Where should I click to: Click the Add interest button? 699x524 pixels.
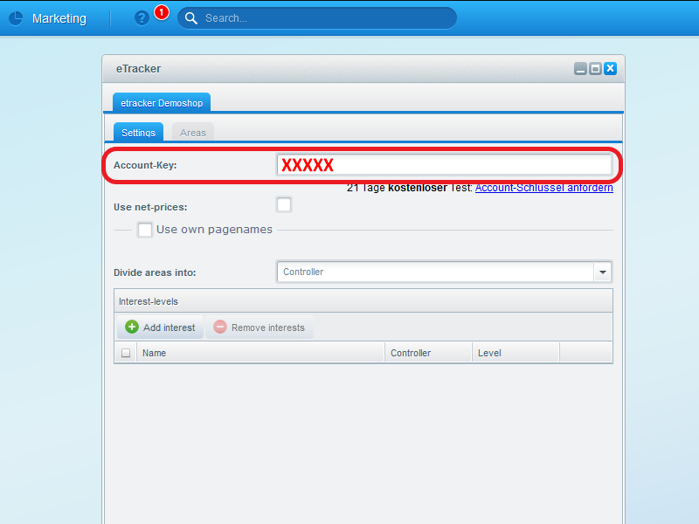(x=160, y=327)
